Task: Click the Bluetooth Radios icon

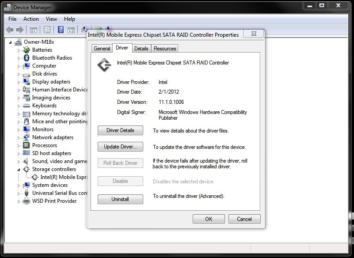Action: 27,58
